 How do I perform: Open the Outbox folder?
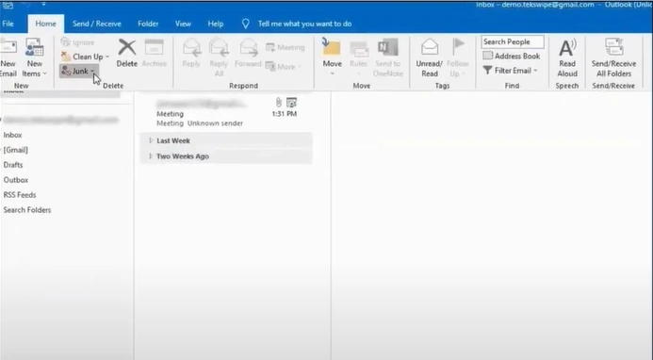coord(16,180)
